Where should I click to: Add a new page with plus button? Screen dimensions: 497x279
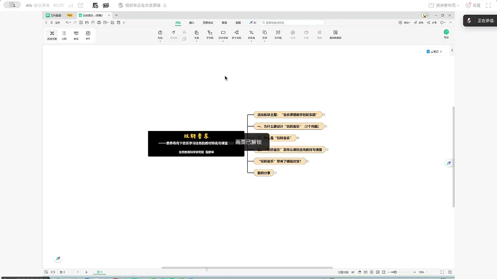pos(86,272)
